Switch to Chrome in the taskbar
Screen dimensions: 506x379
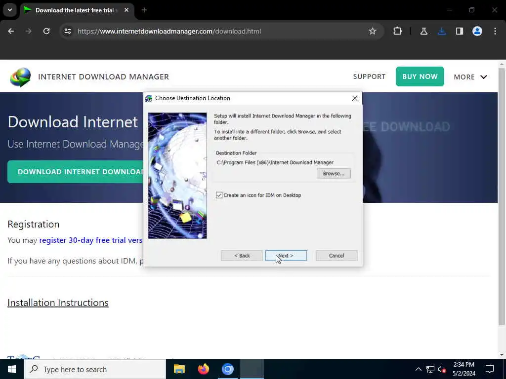[227, 369]
